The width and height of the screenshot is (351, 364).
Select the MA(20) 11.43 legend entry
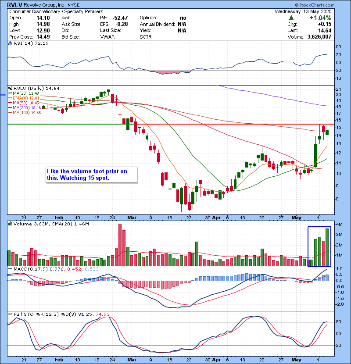[x=24, y=93]
